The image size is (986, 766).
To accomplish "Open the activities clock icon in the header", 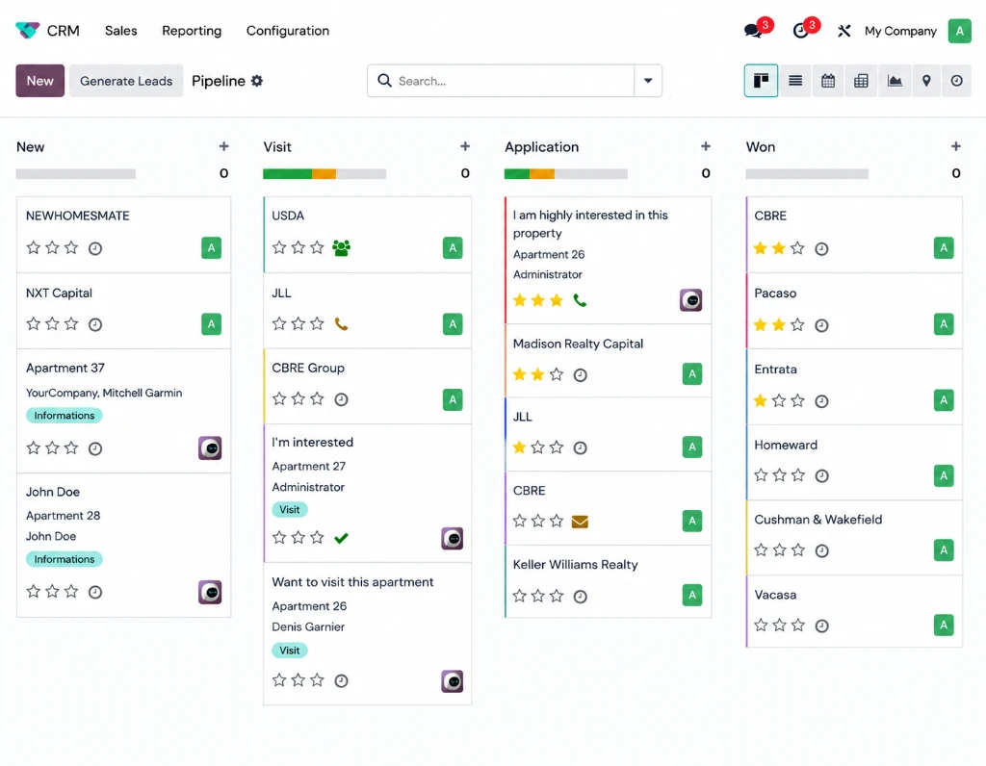I will [800, 30].
